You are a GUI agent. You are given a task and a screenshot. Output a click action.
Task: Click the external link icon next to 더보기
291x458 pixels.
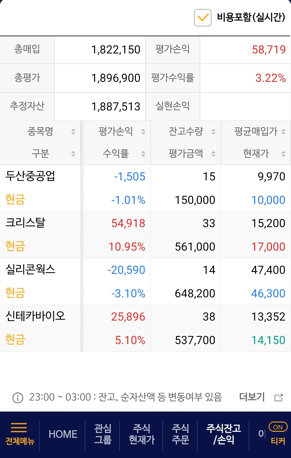279,398
